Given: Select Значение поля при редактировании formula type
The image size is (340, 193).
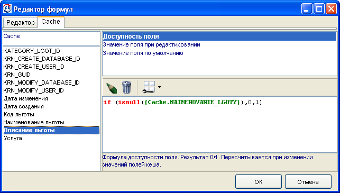Looking at the screenshot, I should 219,44.
